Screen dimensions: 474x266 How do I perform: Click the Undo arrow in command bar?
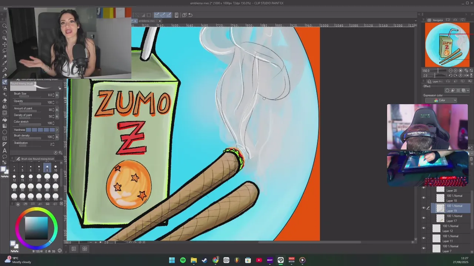190,15
